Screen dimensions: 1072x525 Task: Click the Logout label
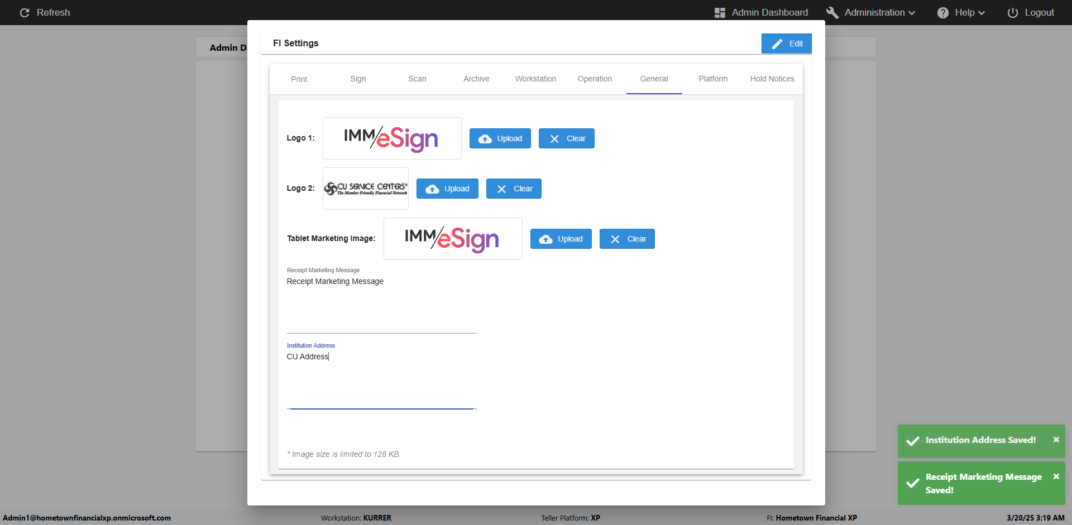[x=1040, y=12]
